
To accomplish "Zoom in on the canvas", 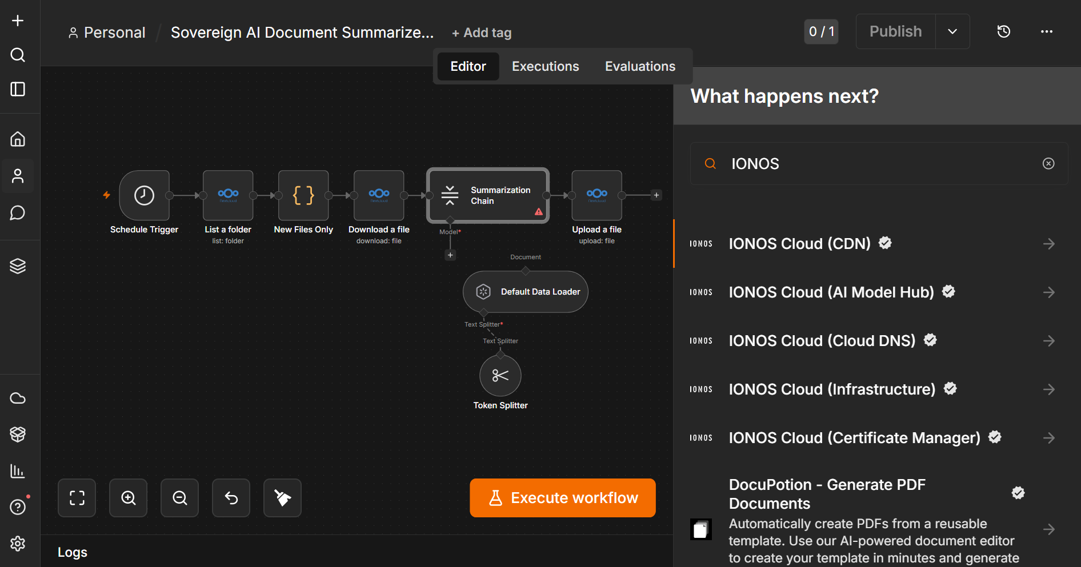I will pyautogui.click(x=129, y=498).
